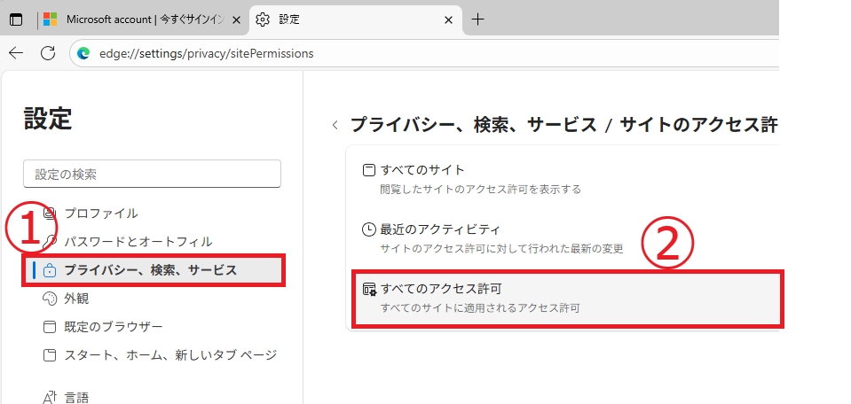Open すべてのアクセス許可 permissions entry
The image size is (851, 404).
click(566, 299)
